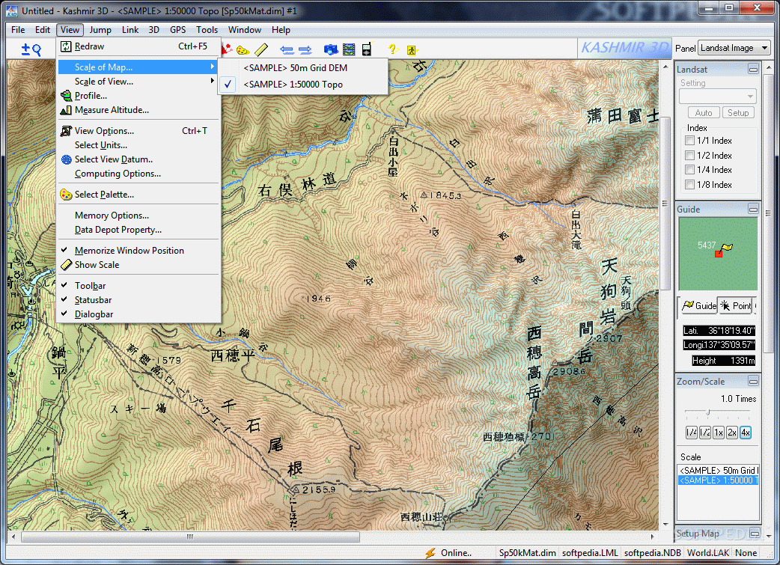Collapse the Landsat panel
Screen dimensions: 780x565
(x=753, y=69)
